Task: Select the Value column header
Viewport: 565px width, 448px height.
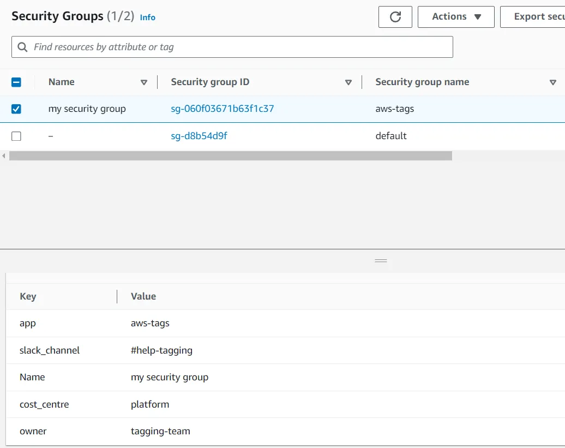Action: click(x=143, y=296)
